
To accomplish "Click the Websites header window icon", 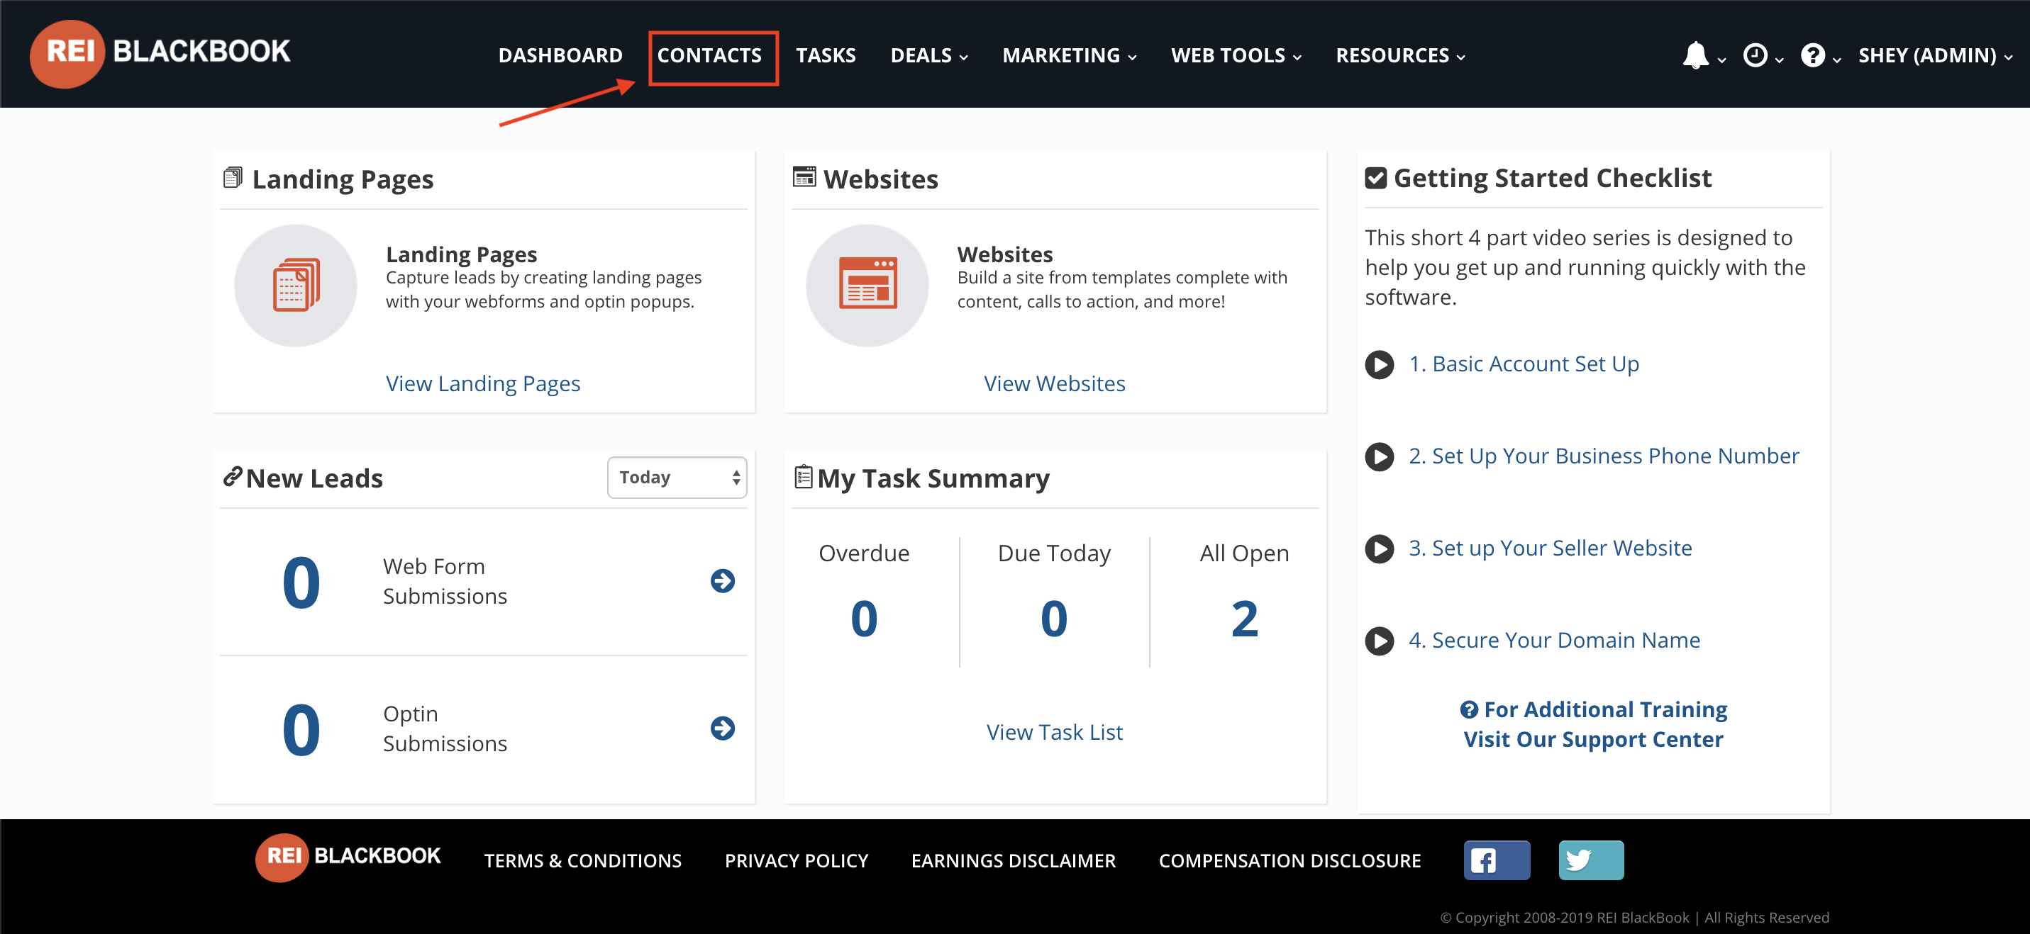I will [804, 177].
